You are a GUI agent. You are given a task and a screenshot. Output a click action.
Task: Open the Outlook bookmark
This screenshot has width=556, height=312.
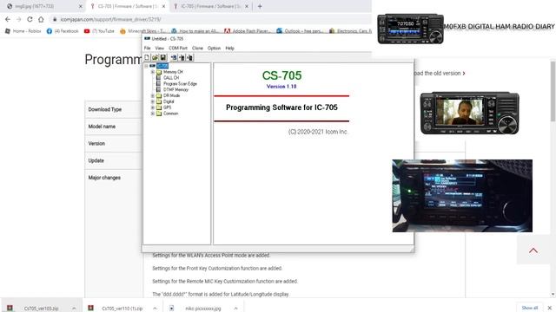[x=300, y=31]
